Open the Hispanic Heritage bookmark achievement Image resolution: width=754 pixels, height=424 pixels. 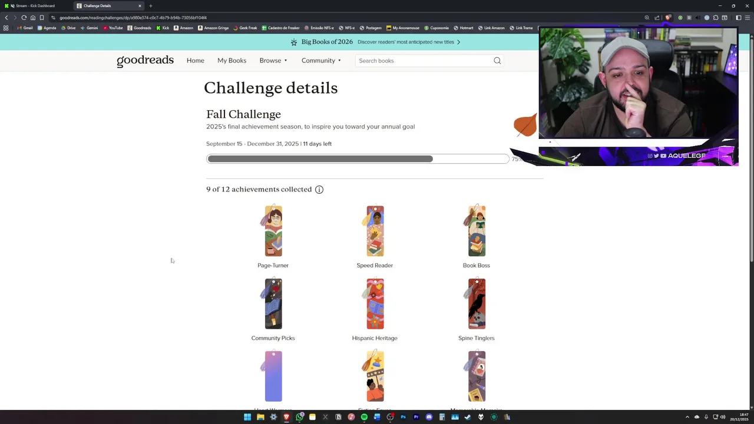click(375, 303)
